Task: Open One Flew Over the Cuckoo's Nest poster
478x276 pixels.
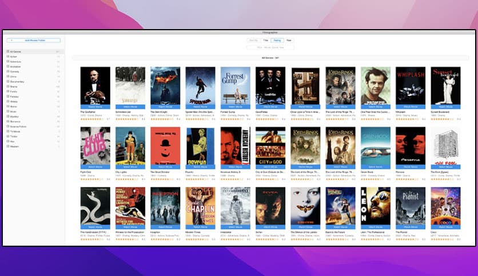Action: tap(376, 86)
